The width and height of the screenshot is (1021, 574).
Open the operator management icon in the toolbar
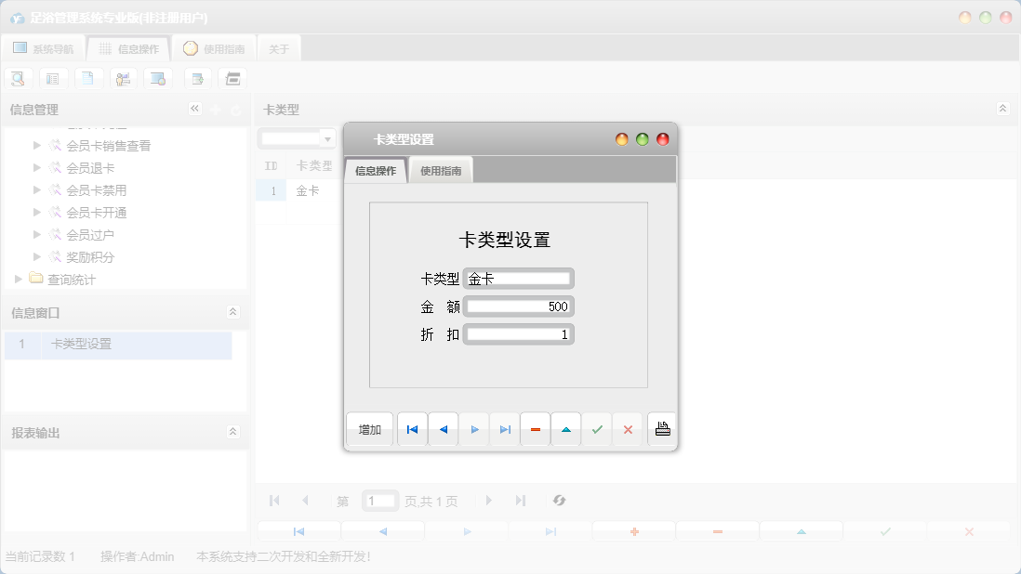pos(123,78)
